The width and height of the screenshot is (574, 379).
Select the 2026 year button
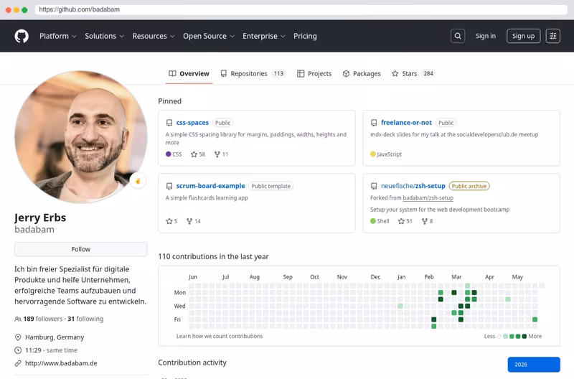pyautogui.click(x=534, y=365)
